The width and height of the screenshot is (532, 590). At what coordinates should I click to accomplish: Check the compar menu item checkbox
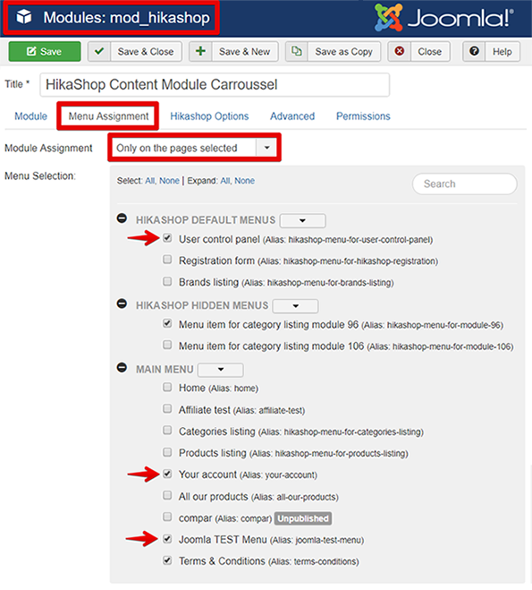click(167, 517)
